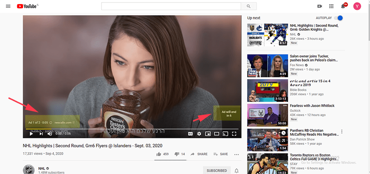Switch to theater mode view
Viewport: 370px width, 174px height.
[x=217, y=133]
